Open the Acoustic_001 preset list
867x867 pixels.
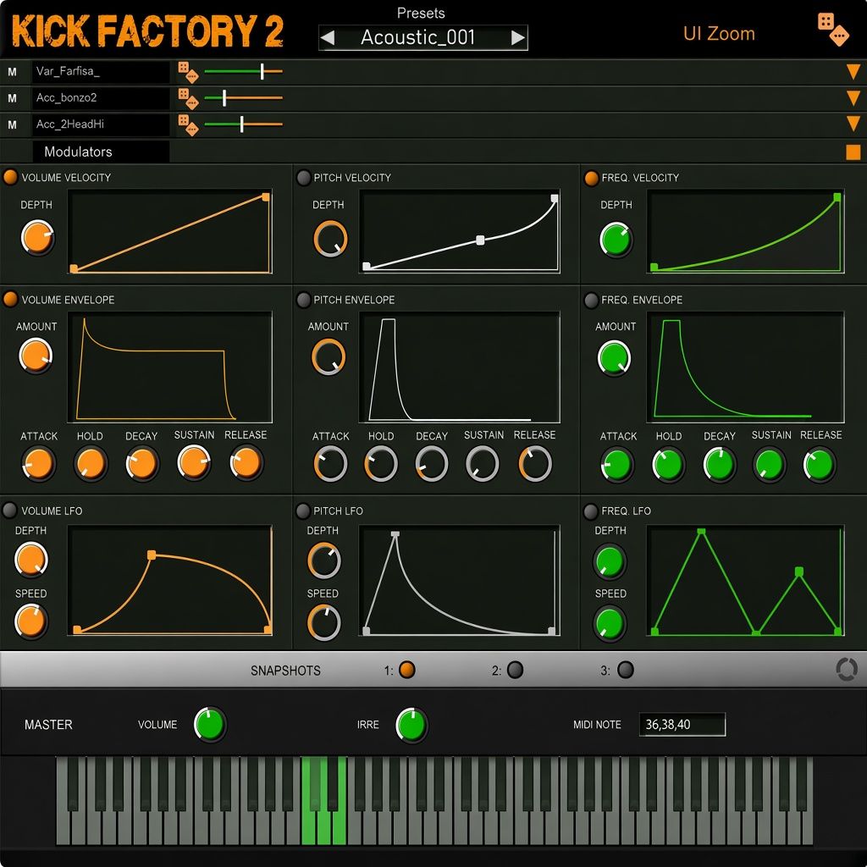[418, 37]
